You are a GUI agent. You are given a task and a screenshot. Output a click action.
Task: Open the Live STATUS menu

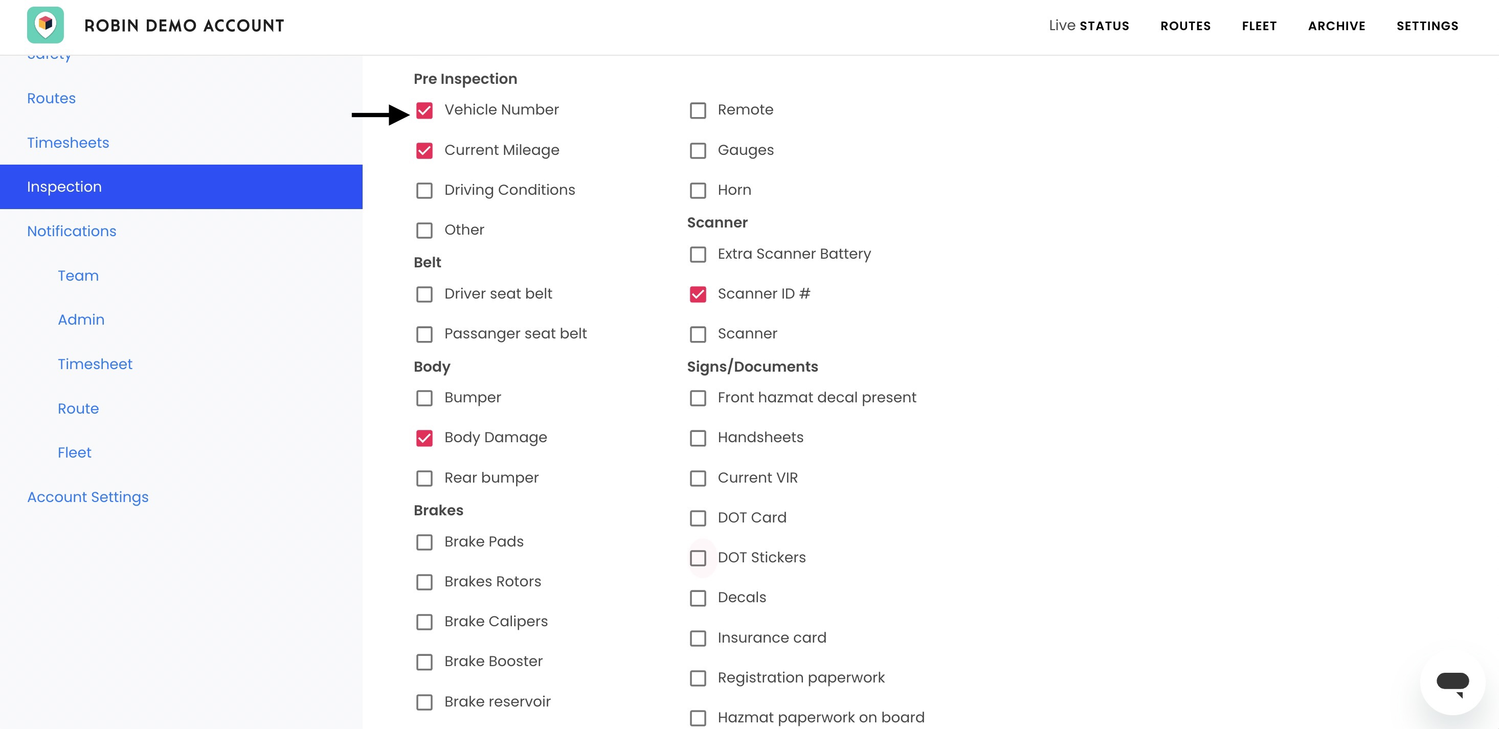click(x=1089, y=26)
